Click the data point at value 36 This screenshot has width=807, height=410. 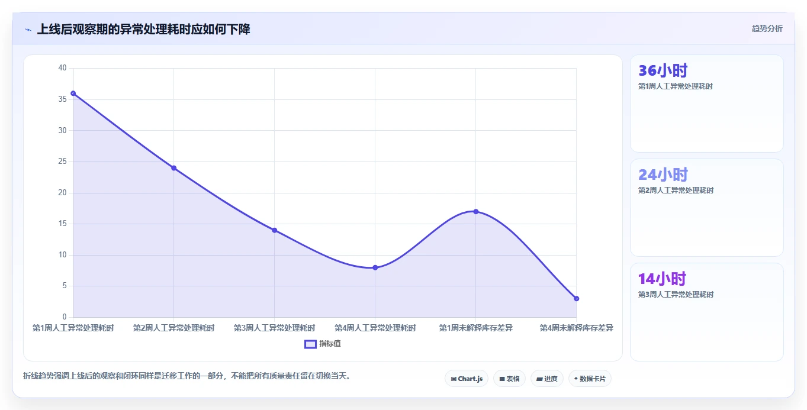point(73,93)
